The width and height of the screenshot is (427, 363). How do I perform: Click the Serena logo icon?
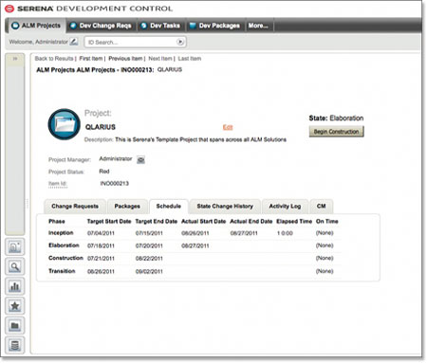pyautogui.click(x=9, y=9)
